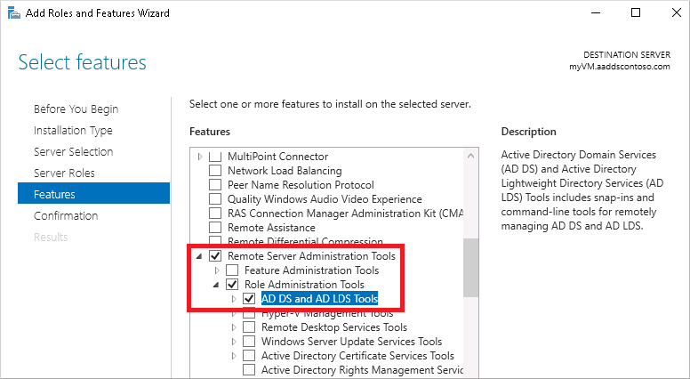Go to Server Roles step
Image resolution: width=690 pixels, height=379 pixels.
pyautogui.click(x=64, y=173)
